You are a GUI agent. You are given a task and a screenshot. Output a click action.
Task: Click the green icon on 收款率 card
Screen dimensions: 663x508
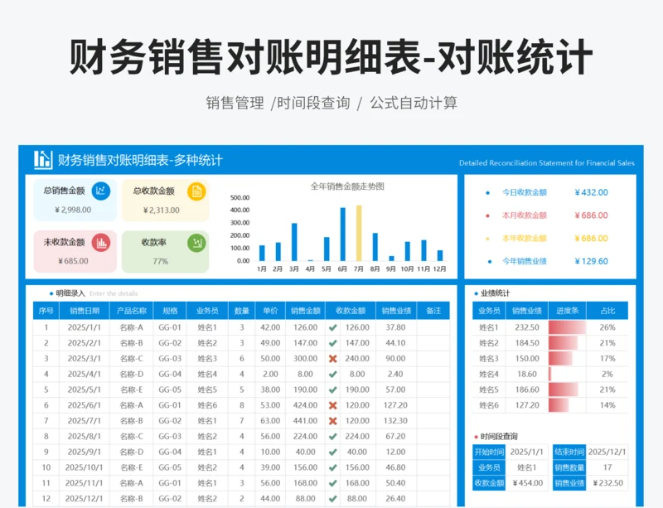(196, 242)
